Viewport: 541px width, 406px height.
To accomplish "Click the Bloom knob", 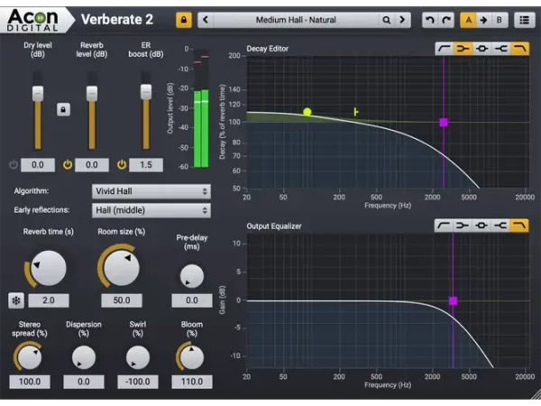I will pyautogui.click(x=192, y=357).
